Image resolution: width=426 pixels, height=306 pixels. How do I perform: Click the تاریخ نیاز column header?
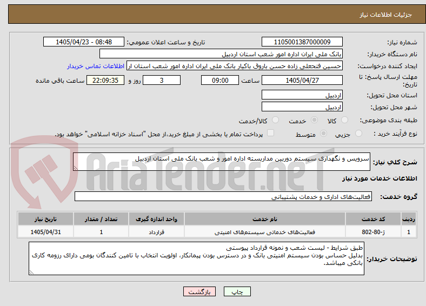click(45, 219)
